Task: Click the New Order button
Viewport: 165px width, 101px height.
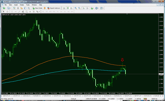Action: pos(37,8)
